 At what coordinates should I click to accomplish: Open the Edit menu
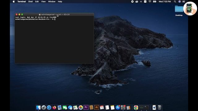click(37, 2)
